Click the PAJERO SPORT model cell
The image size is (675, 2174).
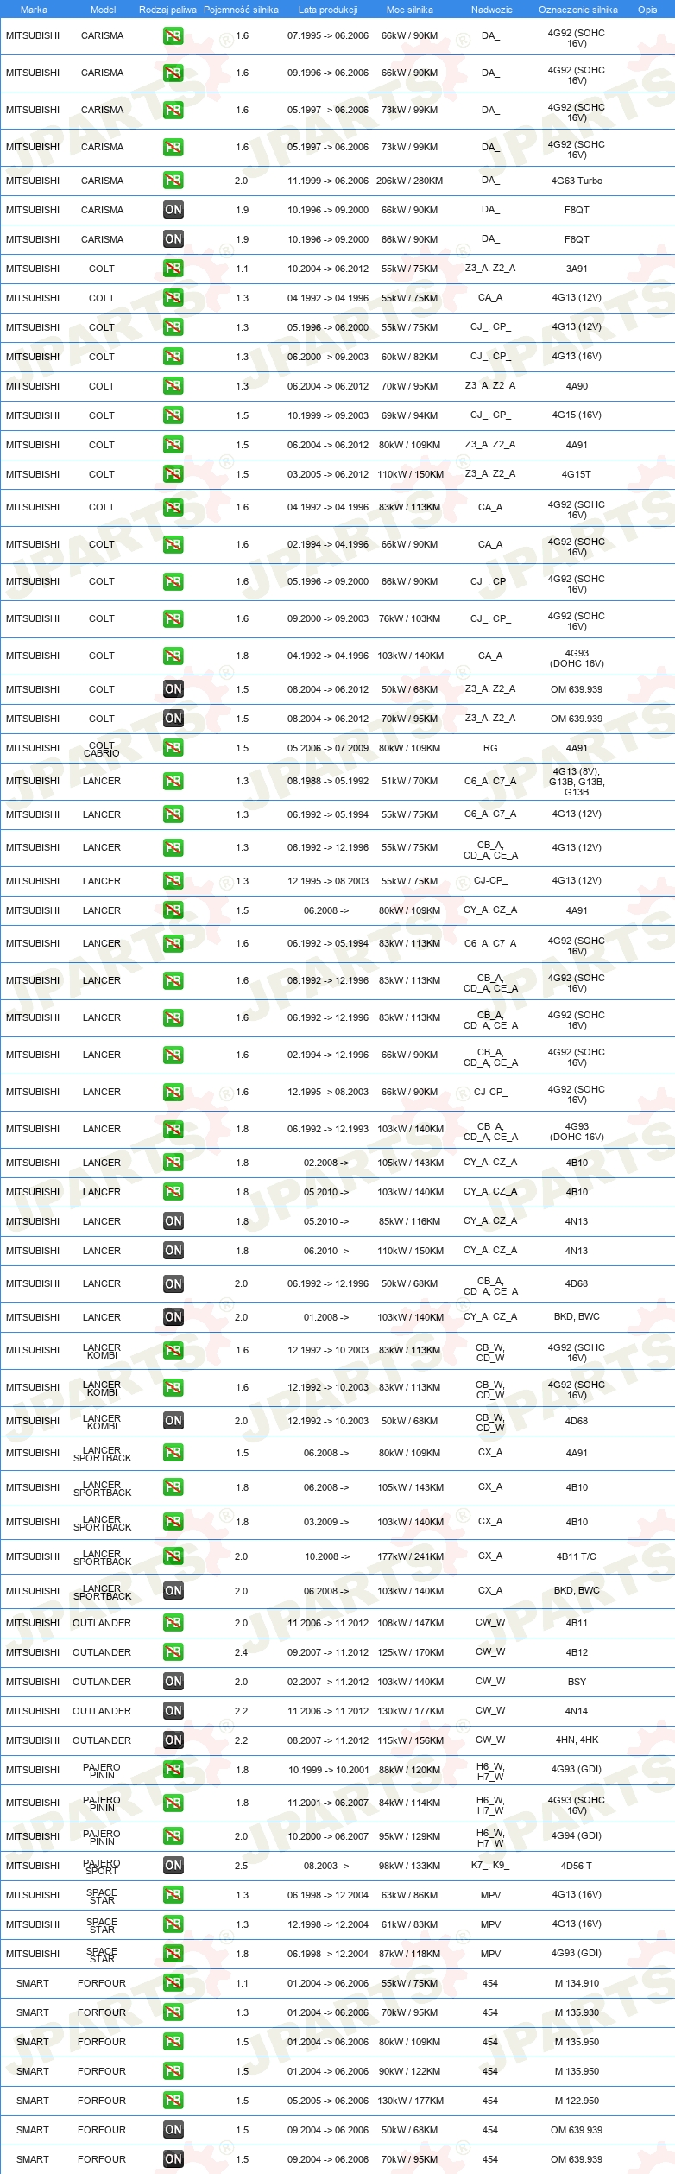[102, 1866]
